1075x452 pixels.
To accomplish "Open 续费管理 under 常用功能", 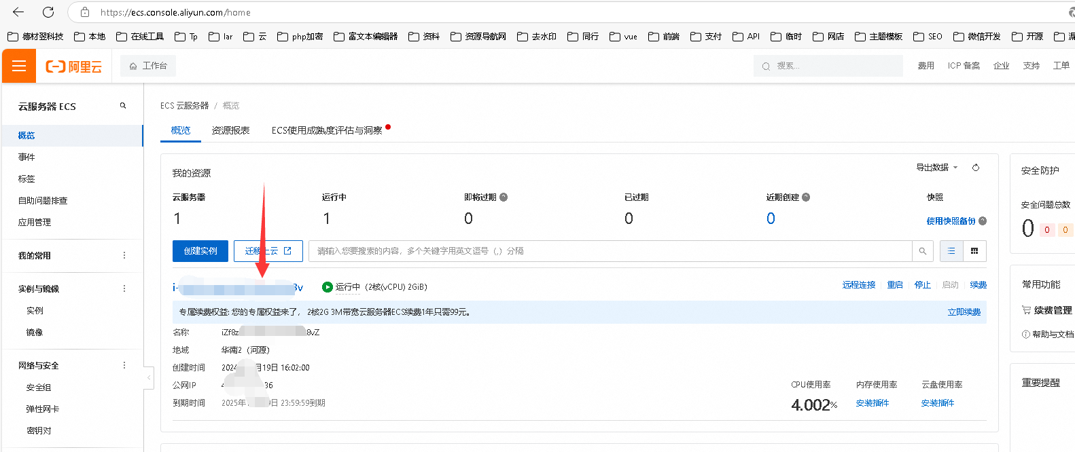I will point(1047,310).
